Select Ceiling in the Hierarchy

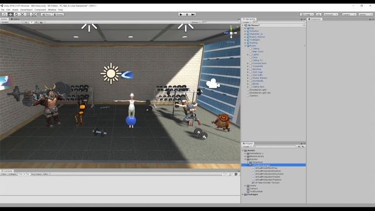point(255,49)
